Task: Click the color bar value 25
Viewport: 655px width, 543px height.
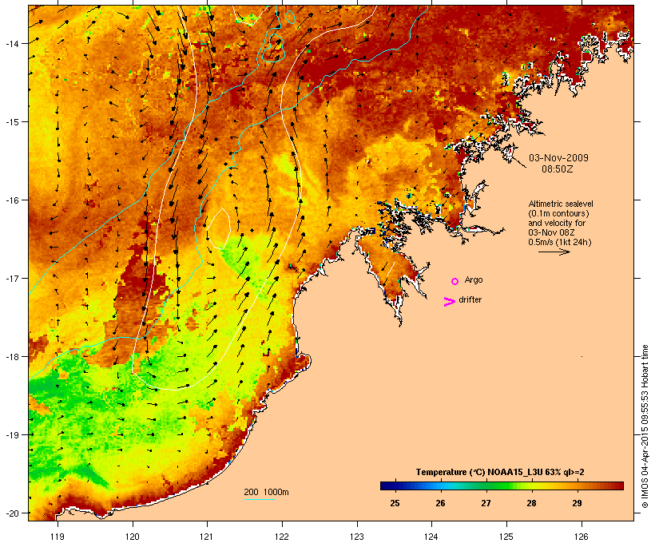Action: coord(395,503)
